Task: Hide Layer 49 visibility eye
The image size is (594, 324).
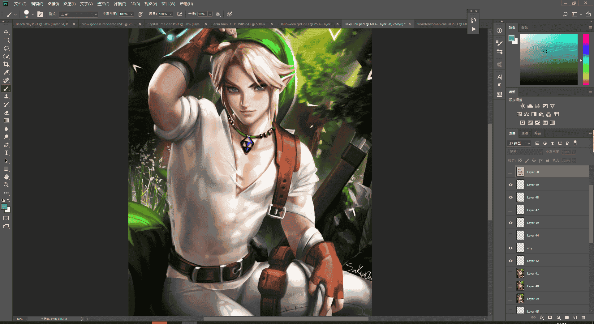Action: pyautogui.click(x=510, y=185)
